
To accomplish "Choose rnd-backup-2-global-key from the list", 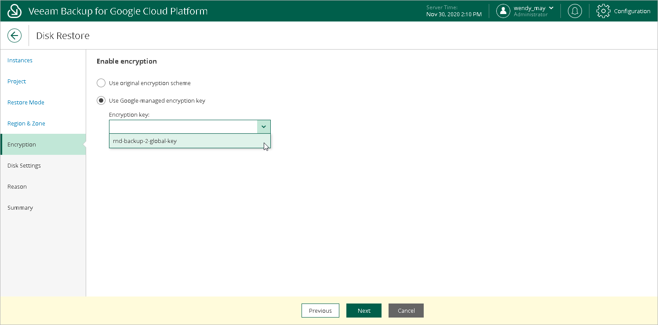I will tap(190, 141).
